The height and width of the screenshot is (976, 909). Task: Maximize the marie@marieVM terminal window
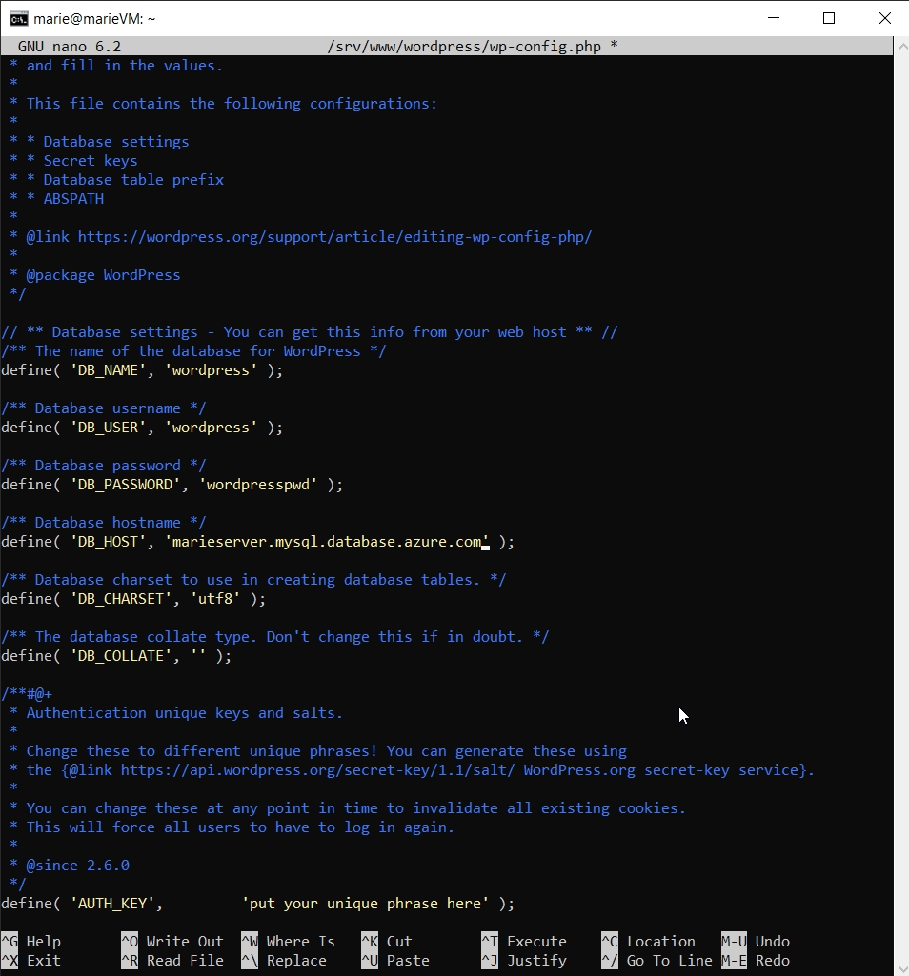tap(829, 18)
